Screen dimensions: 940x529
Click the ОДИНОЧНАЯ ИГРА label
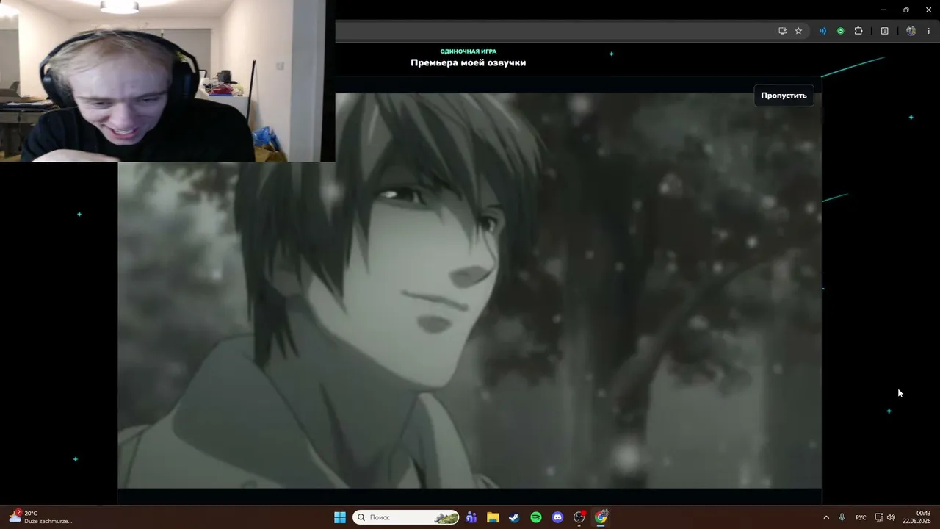point(468,51)
